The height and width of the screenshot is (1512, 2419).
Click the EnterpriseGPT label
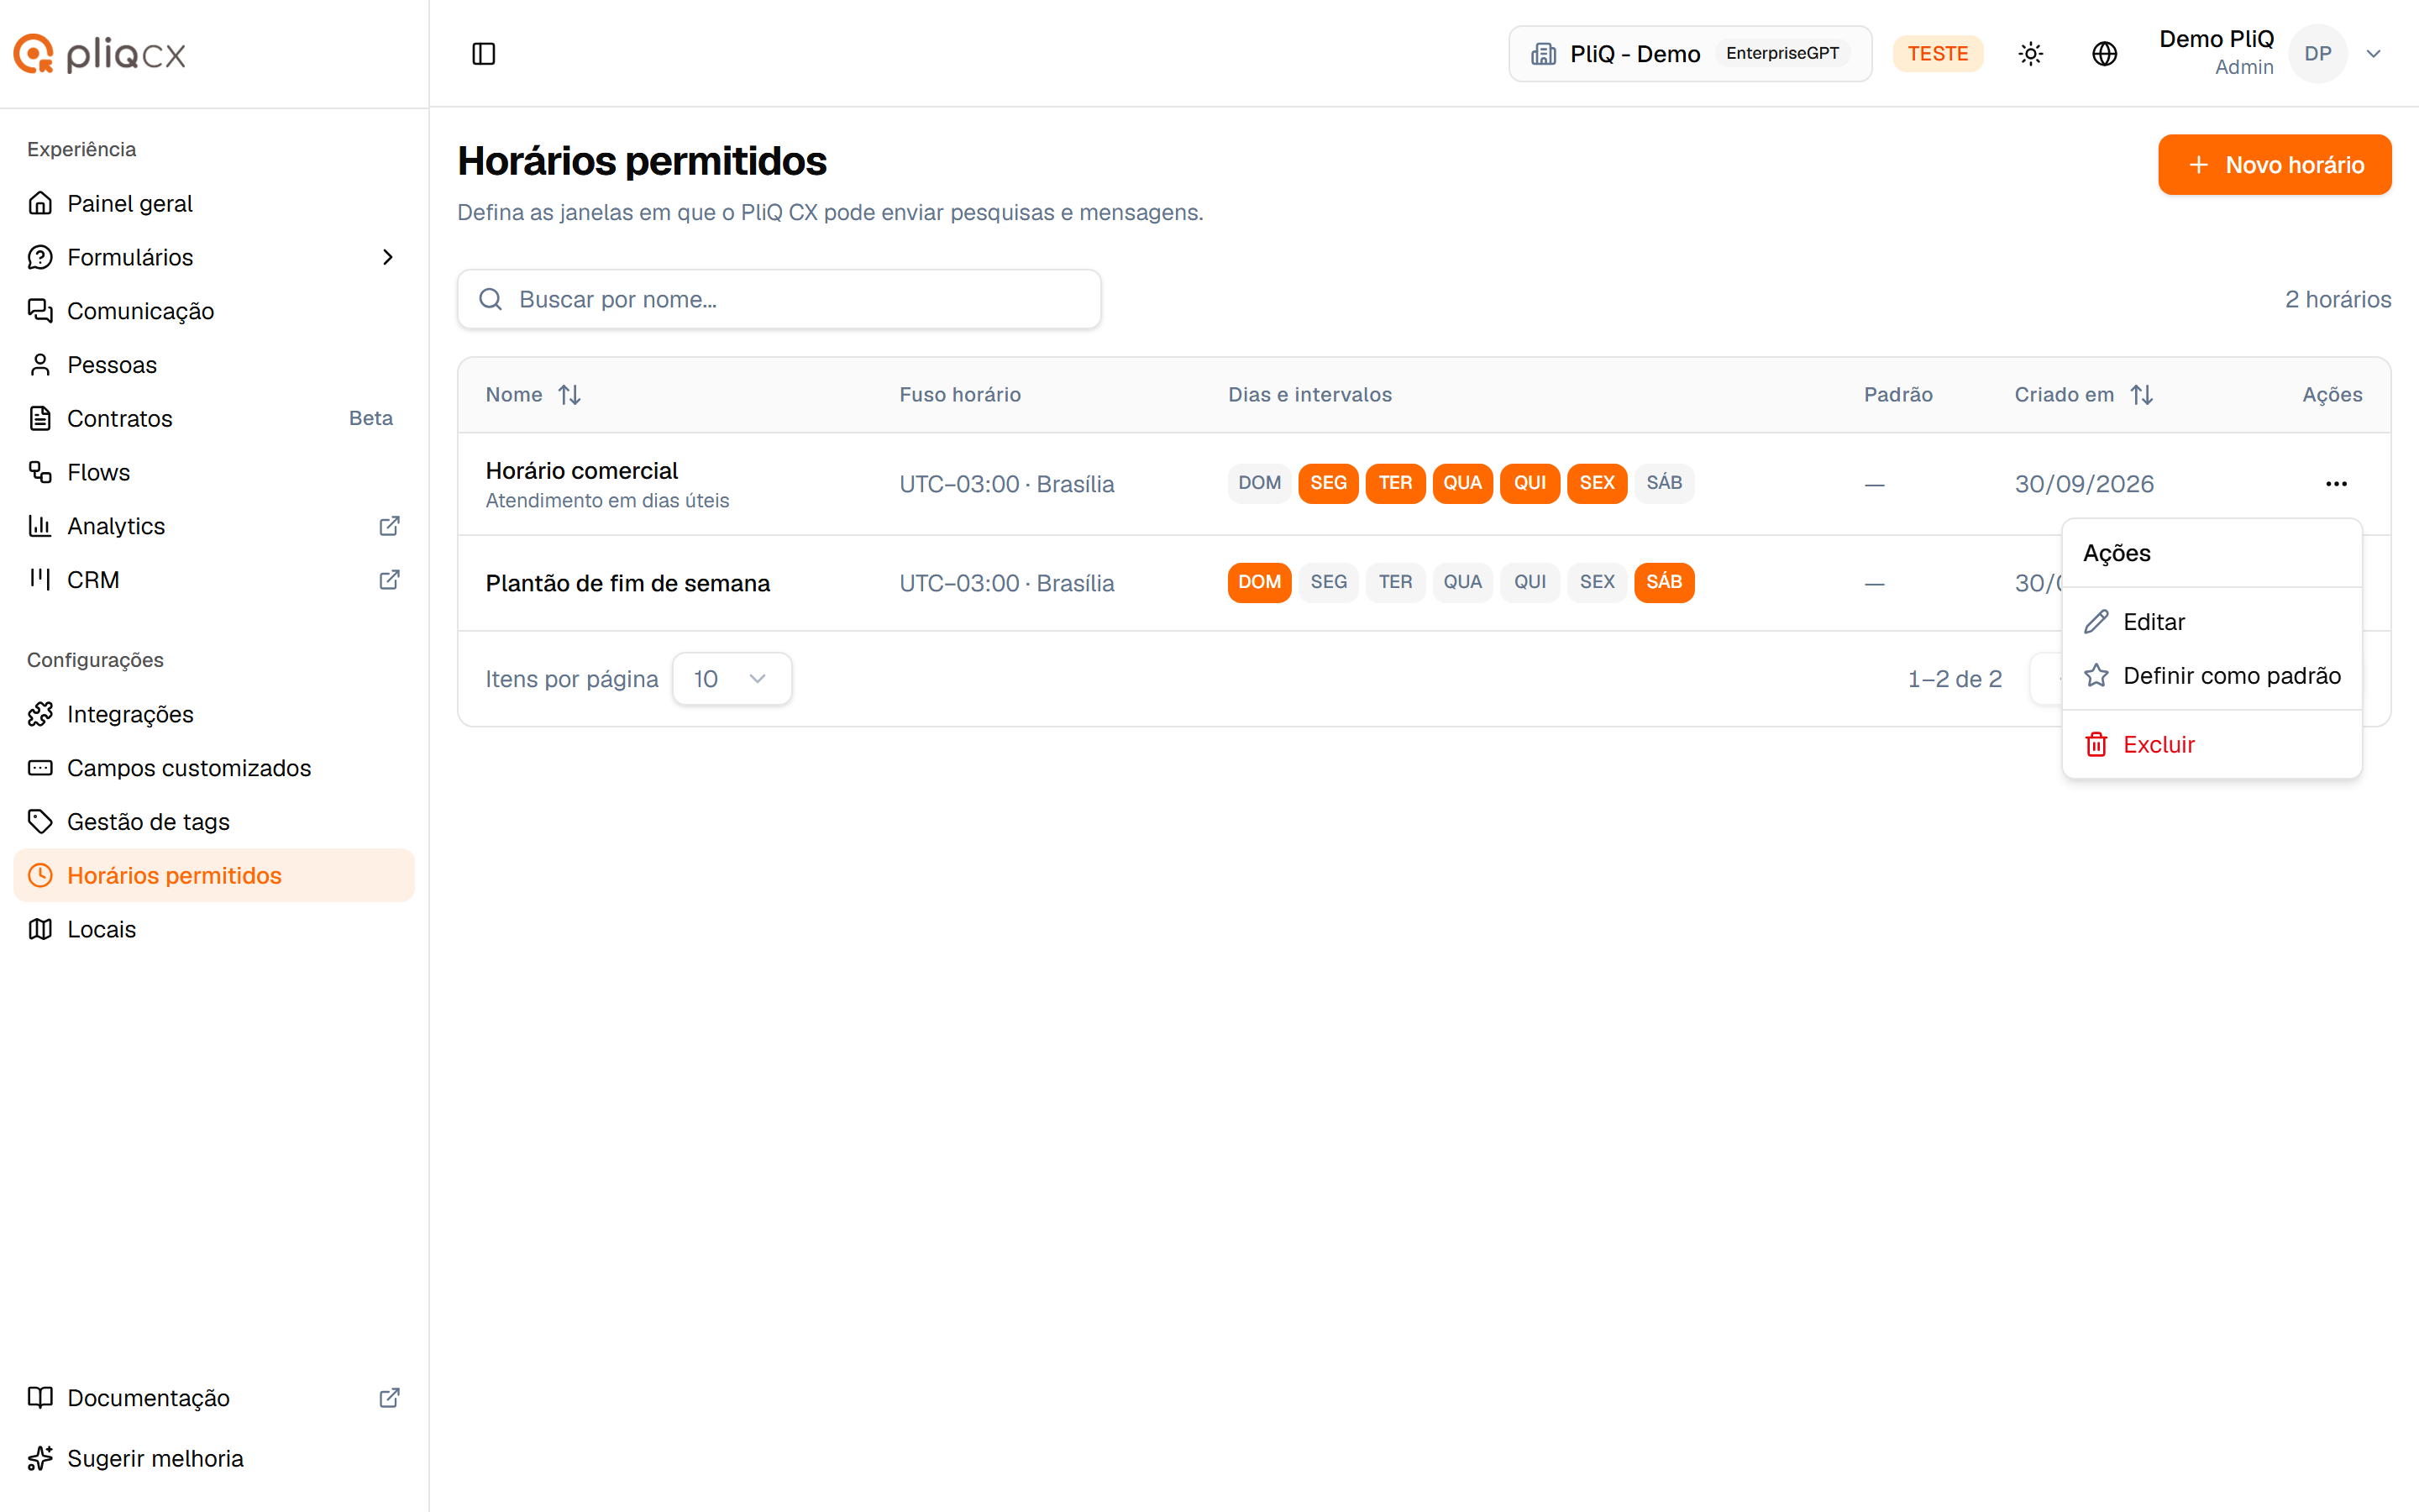point(1782,53)
